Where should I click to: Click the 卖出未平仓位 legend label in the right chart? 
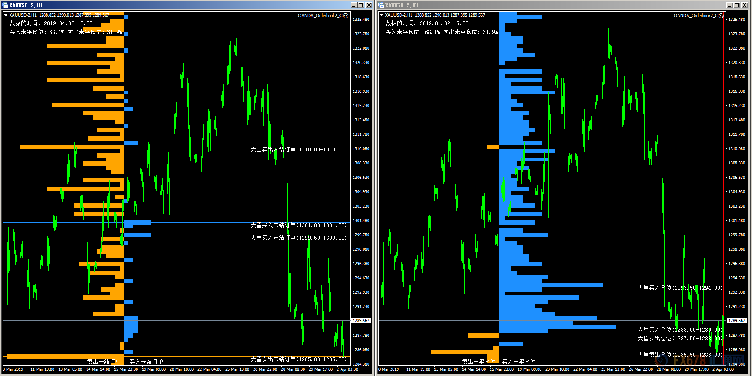478,362
